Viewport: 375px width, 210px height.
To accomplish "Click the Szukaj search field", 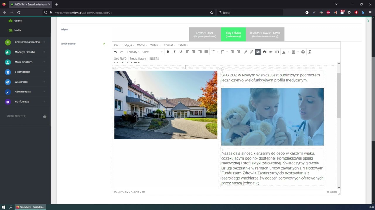I will pos(250,13).
